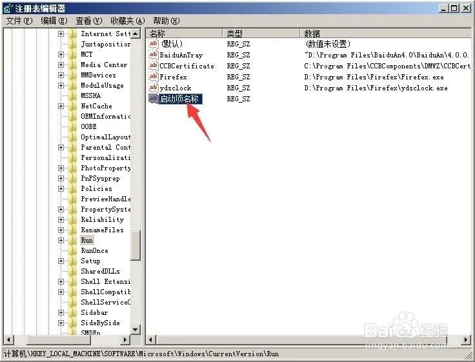
Task: Expand the Media Center tree node
Action: [61, 65]
